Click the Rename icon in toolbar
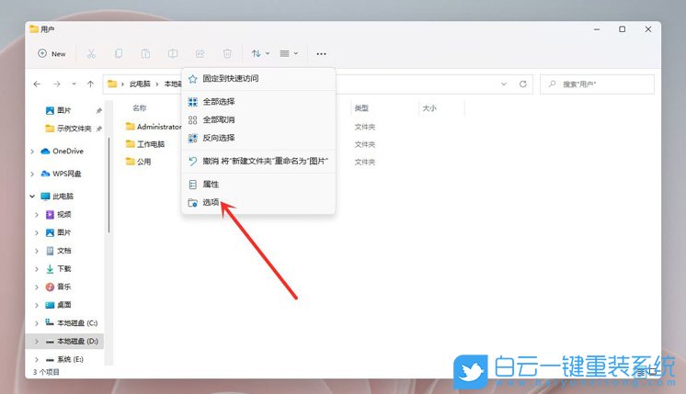686x394 pixels. (x=172, y=53)
